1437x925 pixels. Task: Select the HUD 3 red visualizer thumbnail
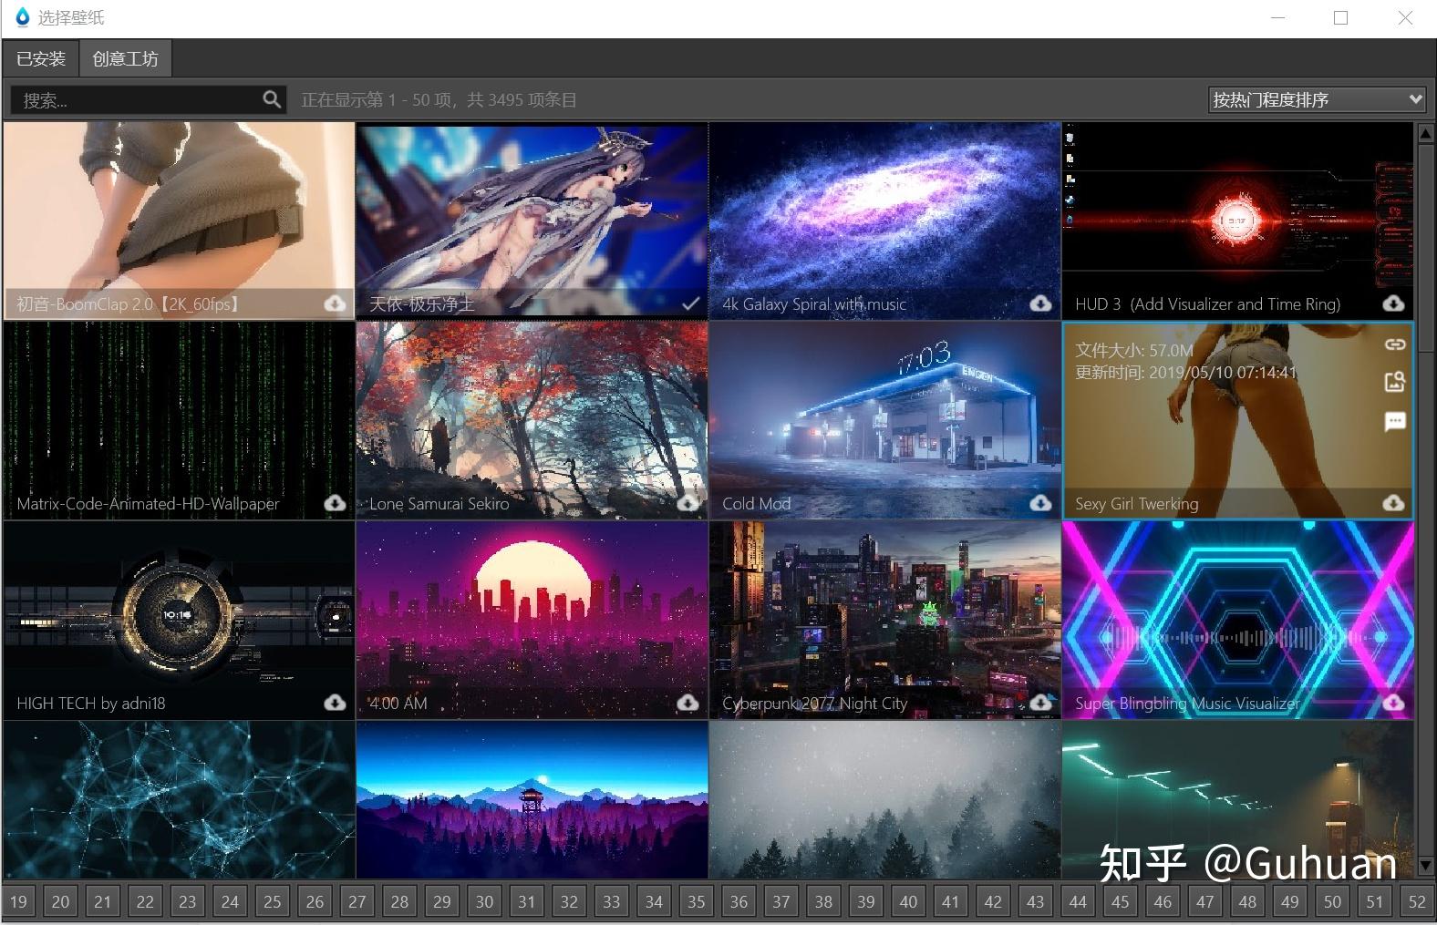pyautogui.click(x=1237, y=221)
